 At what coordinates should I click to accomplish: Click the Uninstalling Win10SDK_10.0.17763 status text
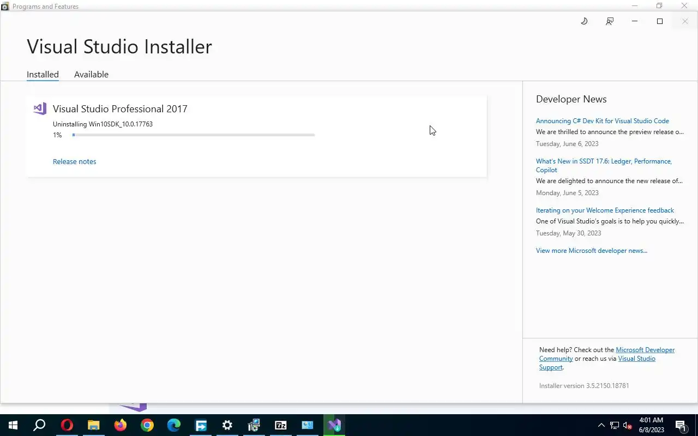pos(103,124)
